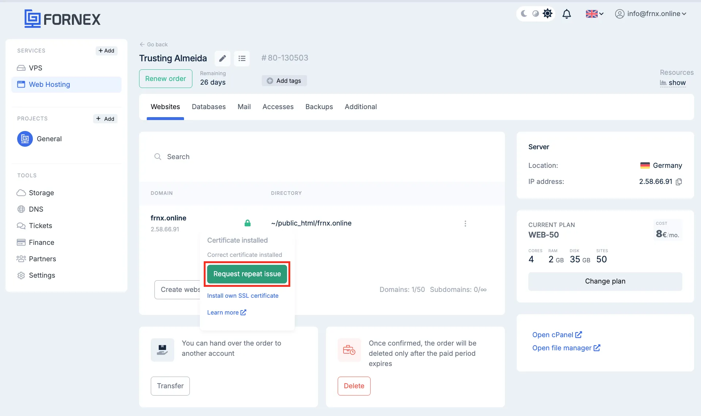Open DNS in the Tools sidebar

coord(36,209)
